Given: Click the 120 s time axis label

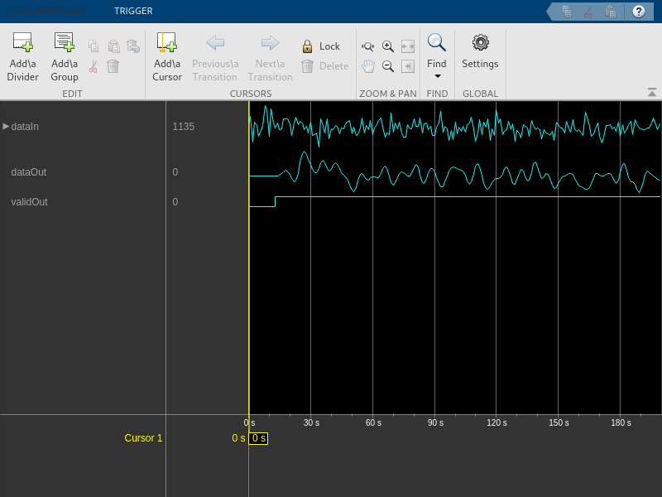Looking at the screenshot, I should [x=496, y=422].
